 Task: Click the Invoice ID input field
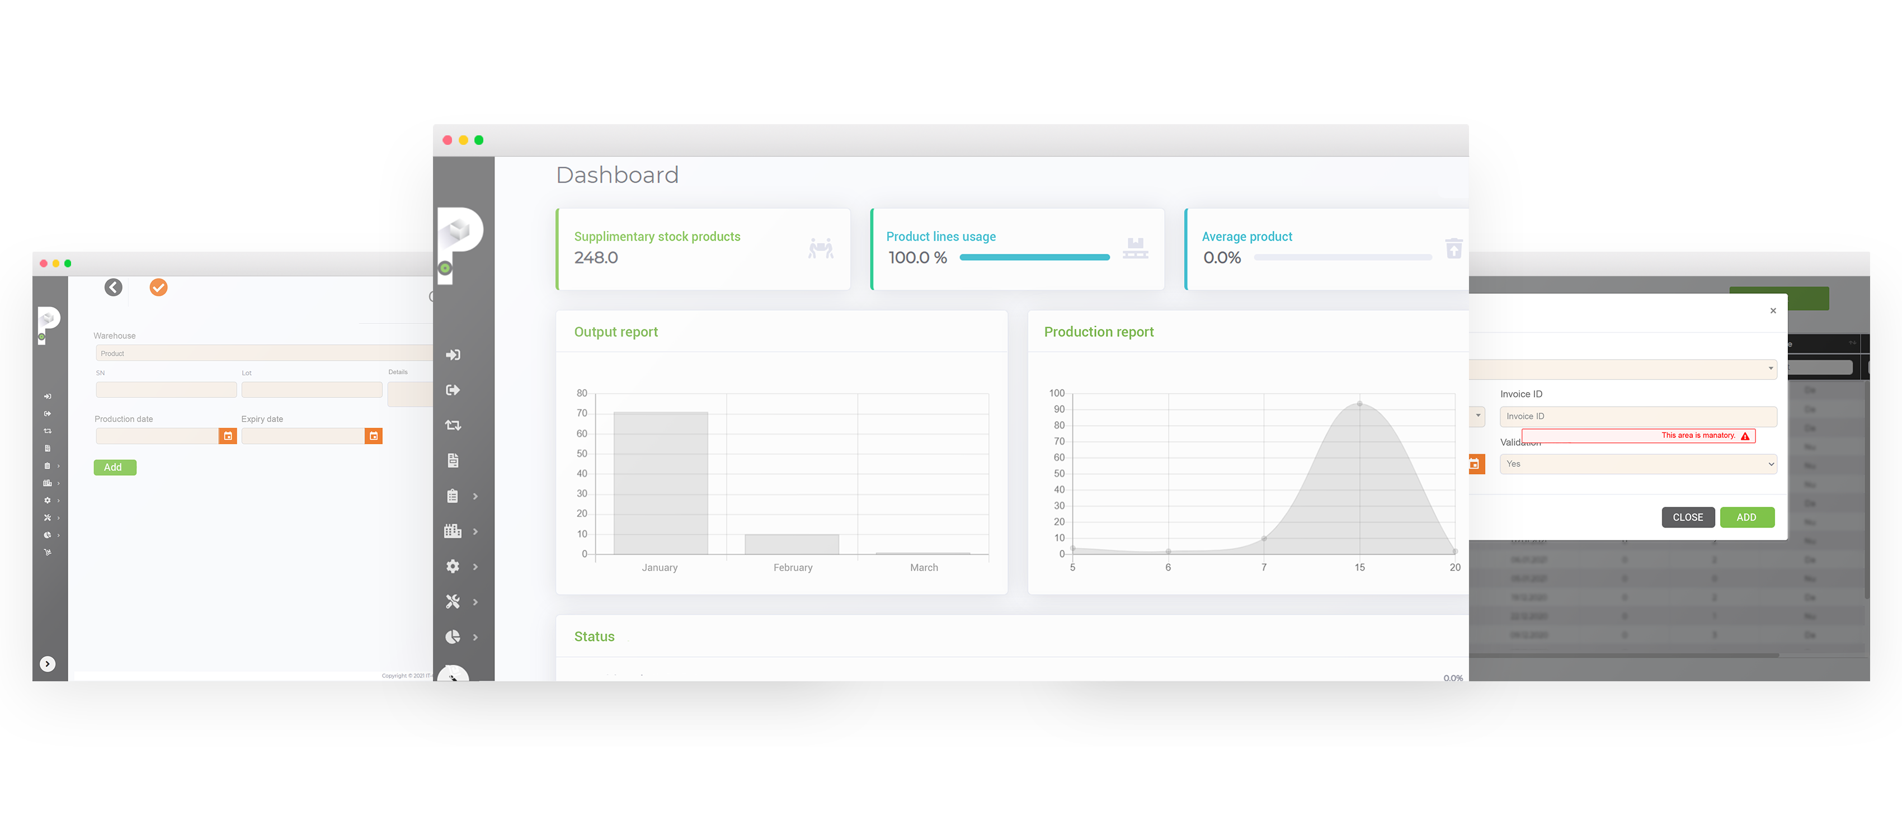pyautogui.click(x=1639, y=417)
